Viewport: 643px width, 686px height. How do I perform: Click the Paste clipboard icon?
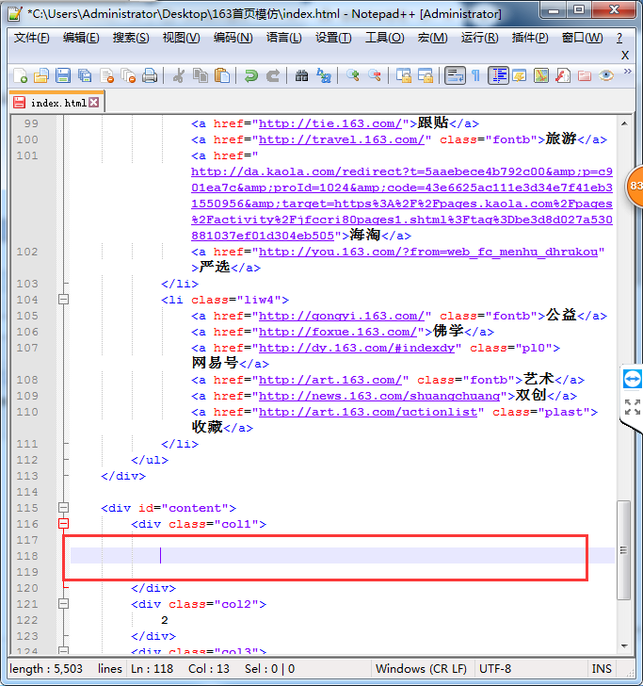[222, 75]
